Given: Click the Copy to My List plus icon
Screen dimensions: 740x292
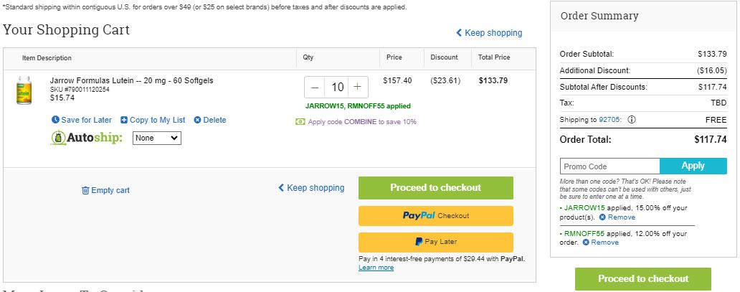Looking at the screenshot, I should pos(124,120).
